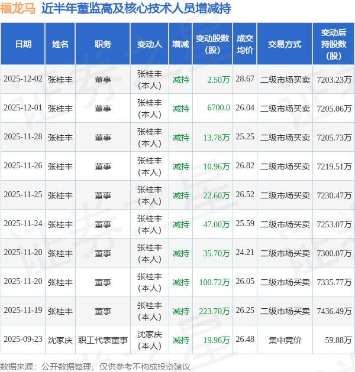Click the average price 26.04
Viewport: 355px width, 372px height.
pyautogui.click(x=245, y=108)
